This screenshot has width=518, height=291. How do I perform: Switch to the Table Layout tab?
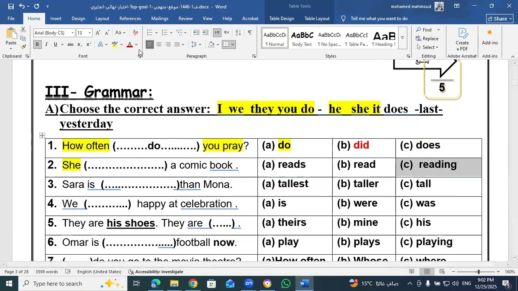coord(317,19)
